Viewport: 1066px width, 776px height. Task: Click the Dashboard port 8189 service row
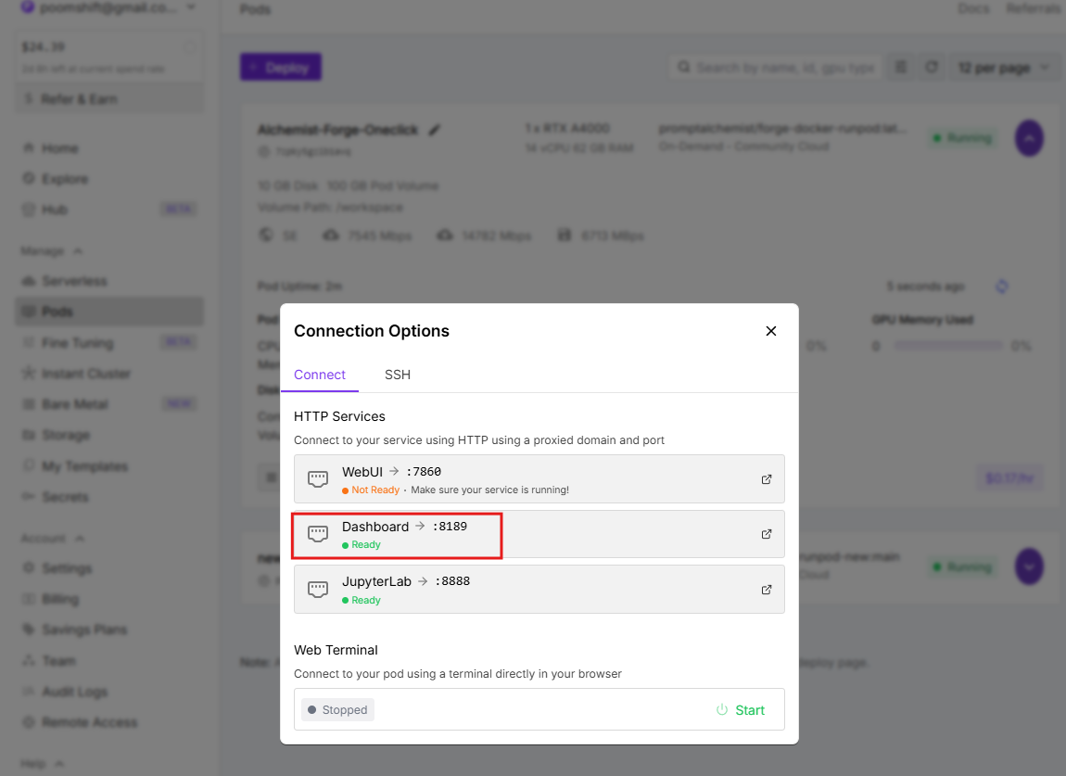pyautogui.click(x=539, y=534)
